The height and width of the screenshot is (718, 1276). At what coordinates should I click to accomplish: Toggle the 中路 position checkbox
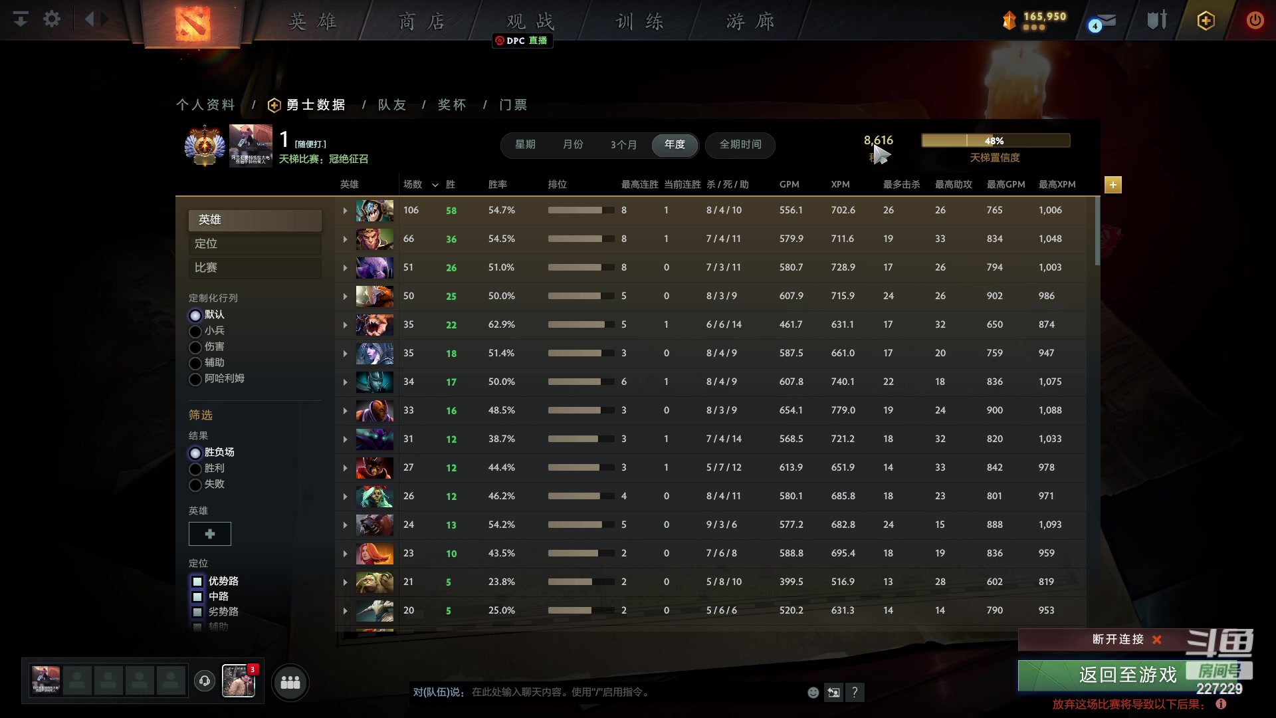coord(197,597)
